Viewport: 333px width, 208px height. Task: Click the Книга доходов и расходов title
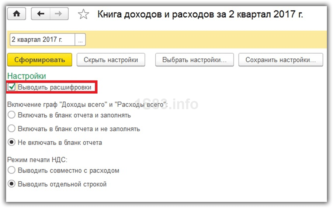200,15
